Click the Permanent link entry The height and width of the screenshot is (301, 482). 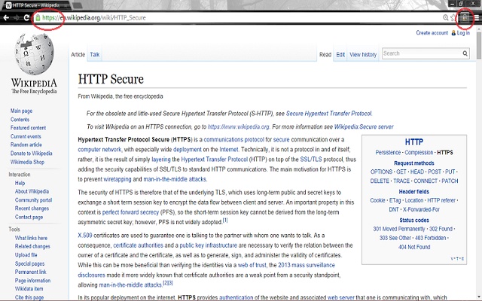[x=31, y=272]
